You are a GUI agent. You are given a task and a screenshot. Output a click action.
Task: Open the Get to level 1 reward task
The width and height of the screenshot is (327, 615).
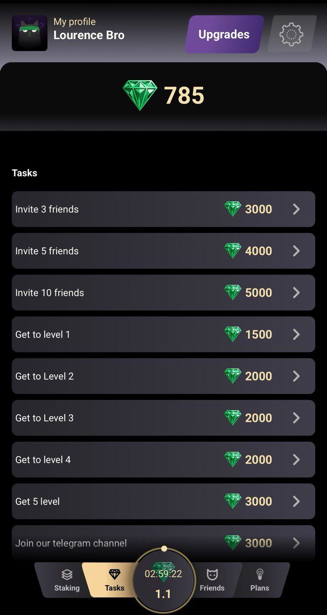click(x=163, y=334)
